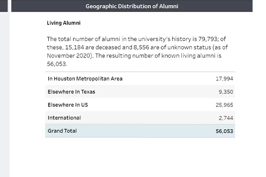The image size is (266, 177).
Task: Click the International row label
Action: click(x=64, y=118)
